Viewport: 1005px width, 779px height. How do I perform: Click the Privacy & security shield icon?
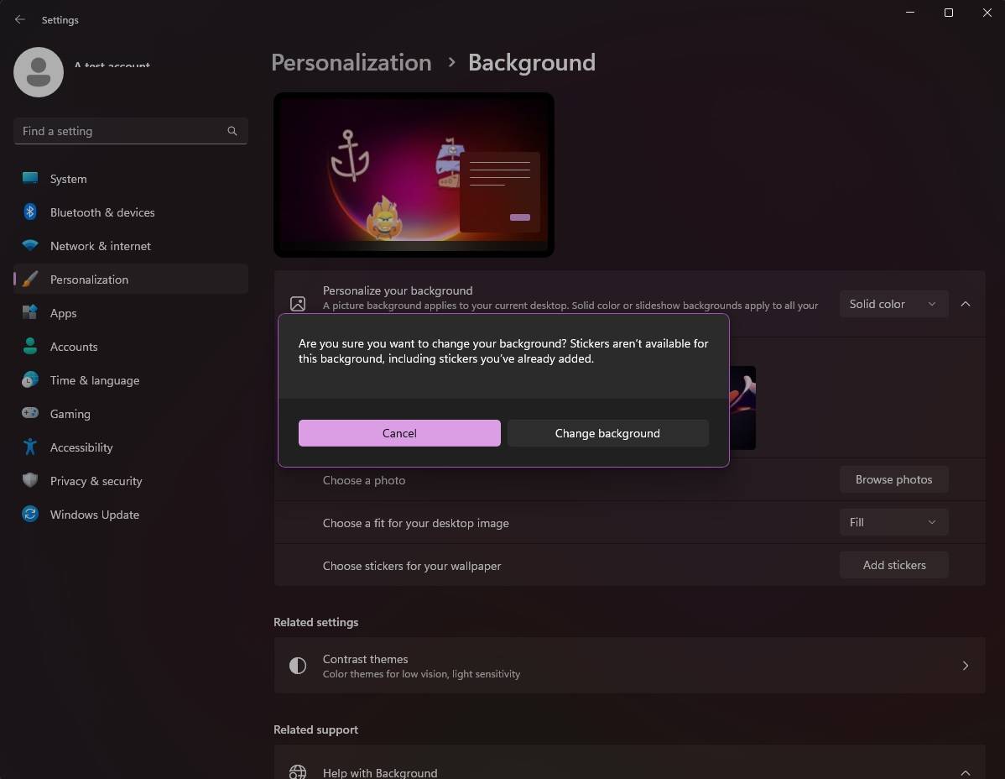click(x=30, y=481)
